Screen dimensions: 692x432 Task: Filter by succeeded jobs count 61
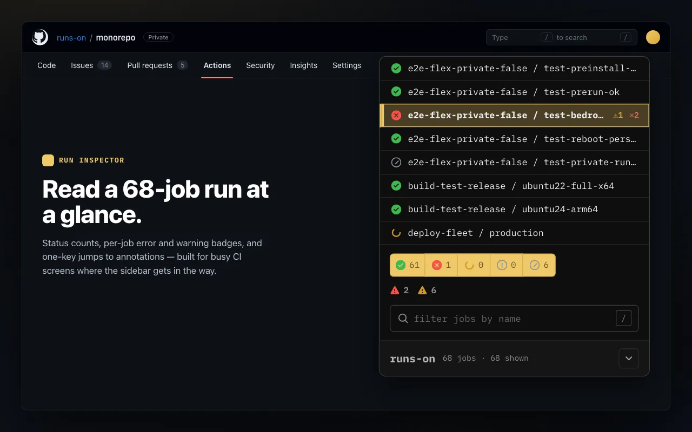click(408, 265)
